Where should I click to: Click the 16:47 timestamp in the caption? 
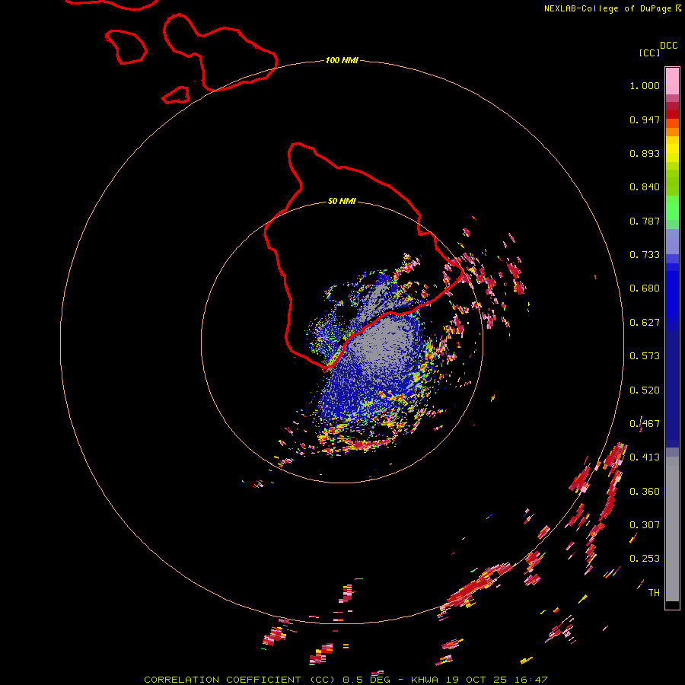pyautogui.click(x=530, y=680)
